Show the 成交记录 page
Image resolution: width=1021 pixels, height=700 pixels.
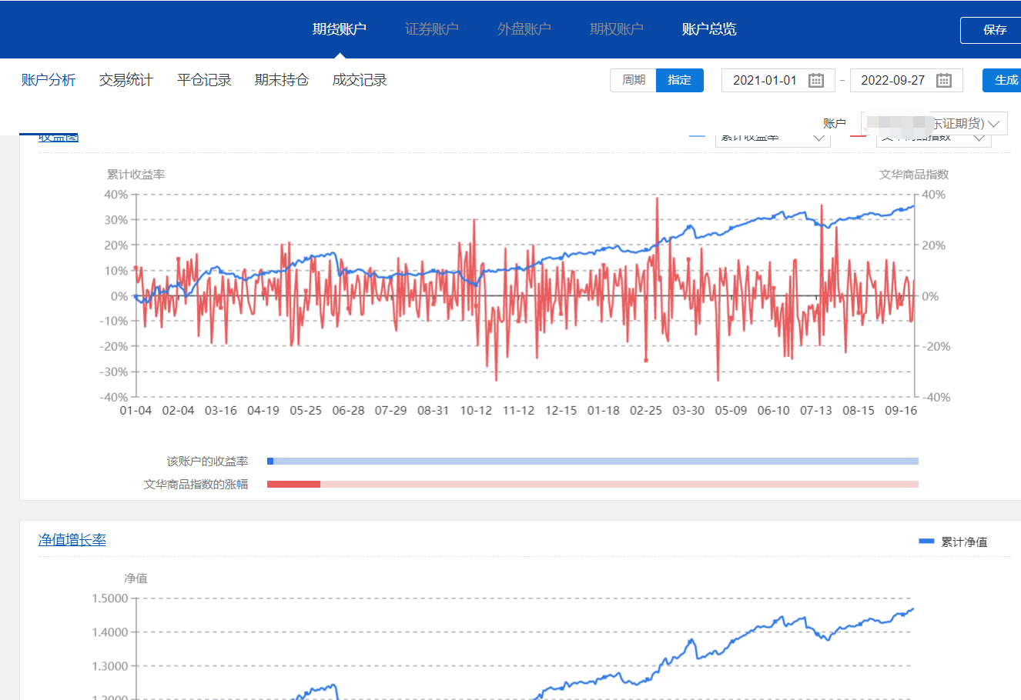[x=360, y=80]
